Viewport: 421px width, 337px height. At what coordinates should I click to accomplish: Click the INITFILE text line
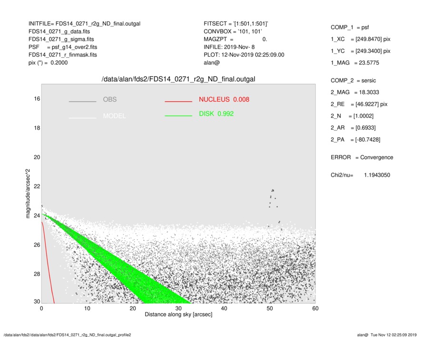tap(84, 23)
